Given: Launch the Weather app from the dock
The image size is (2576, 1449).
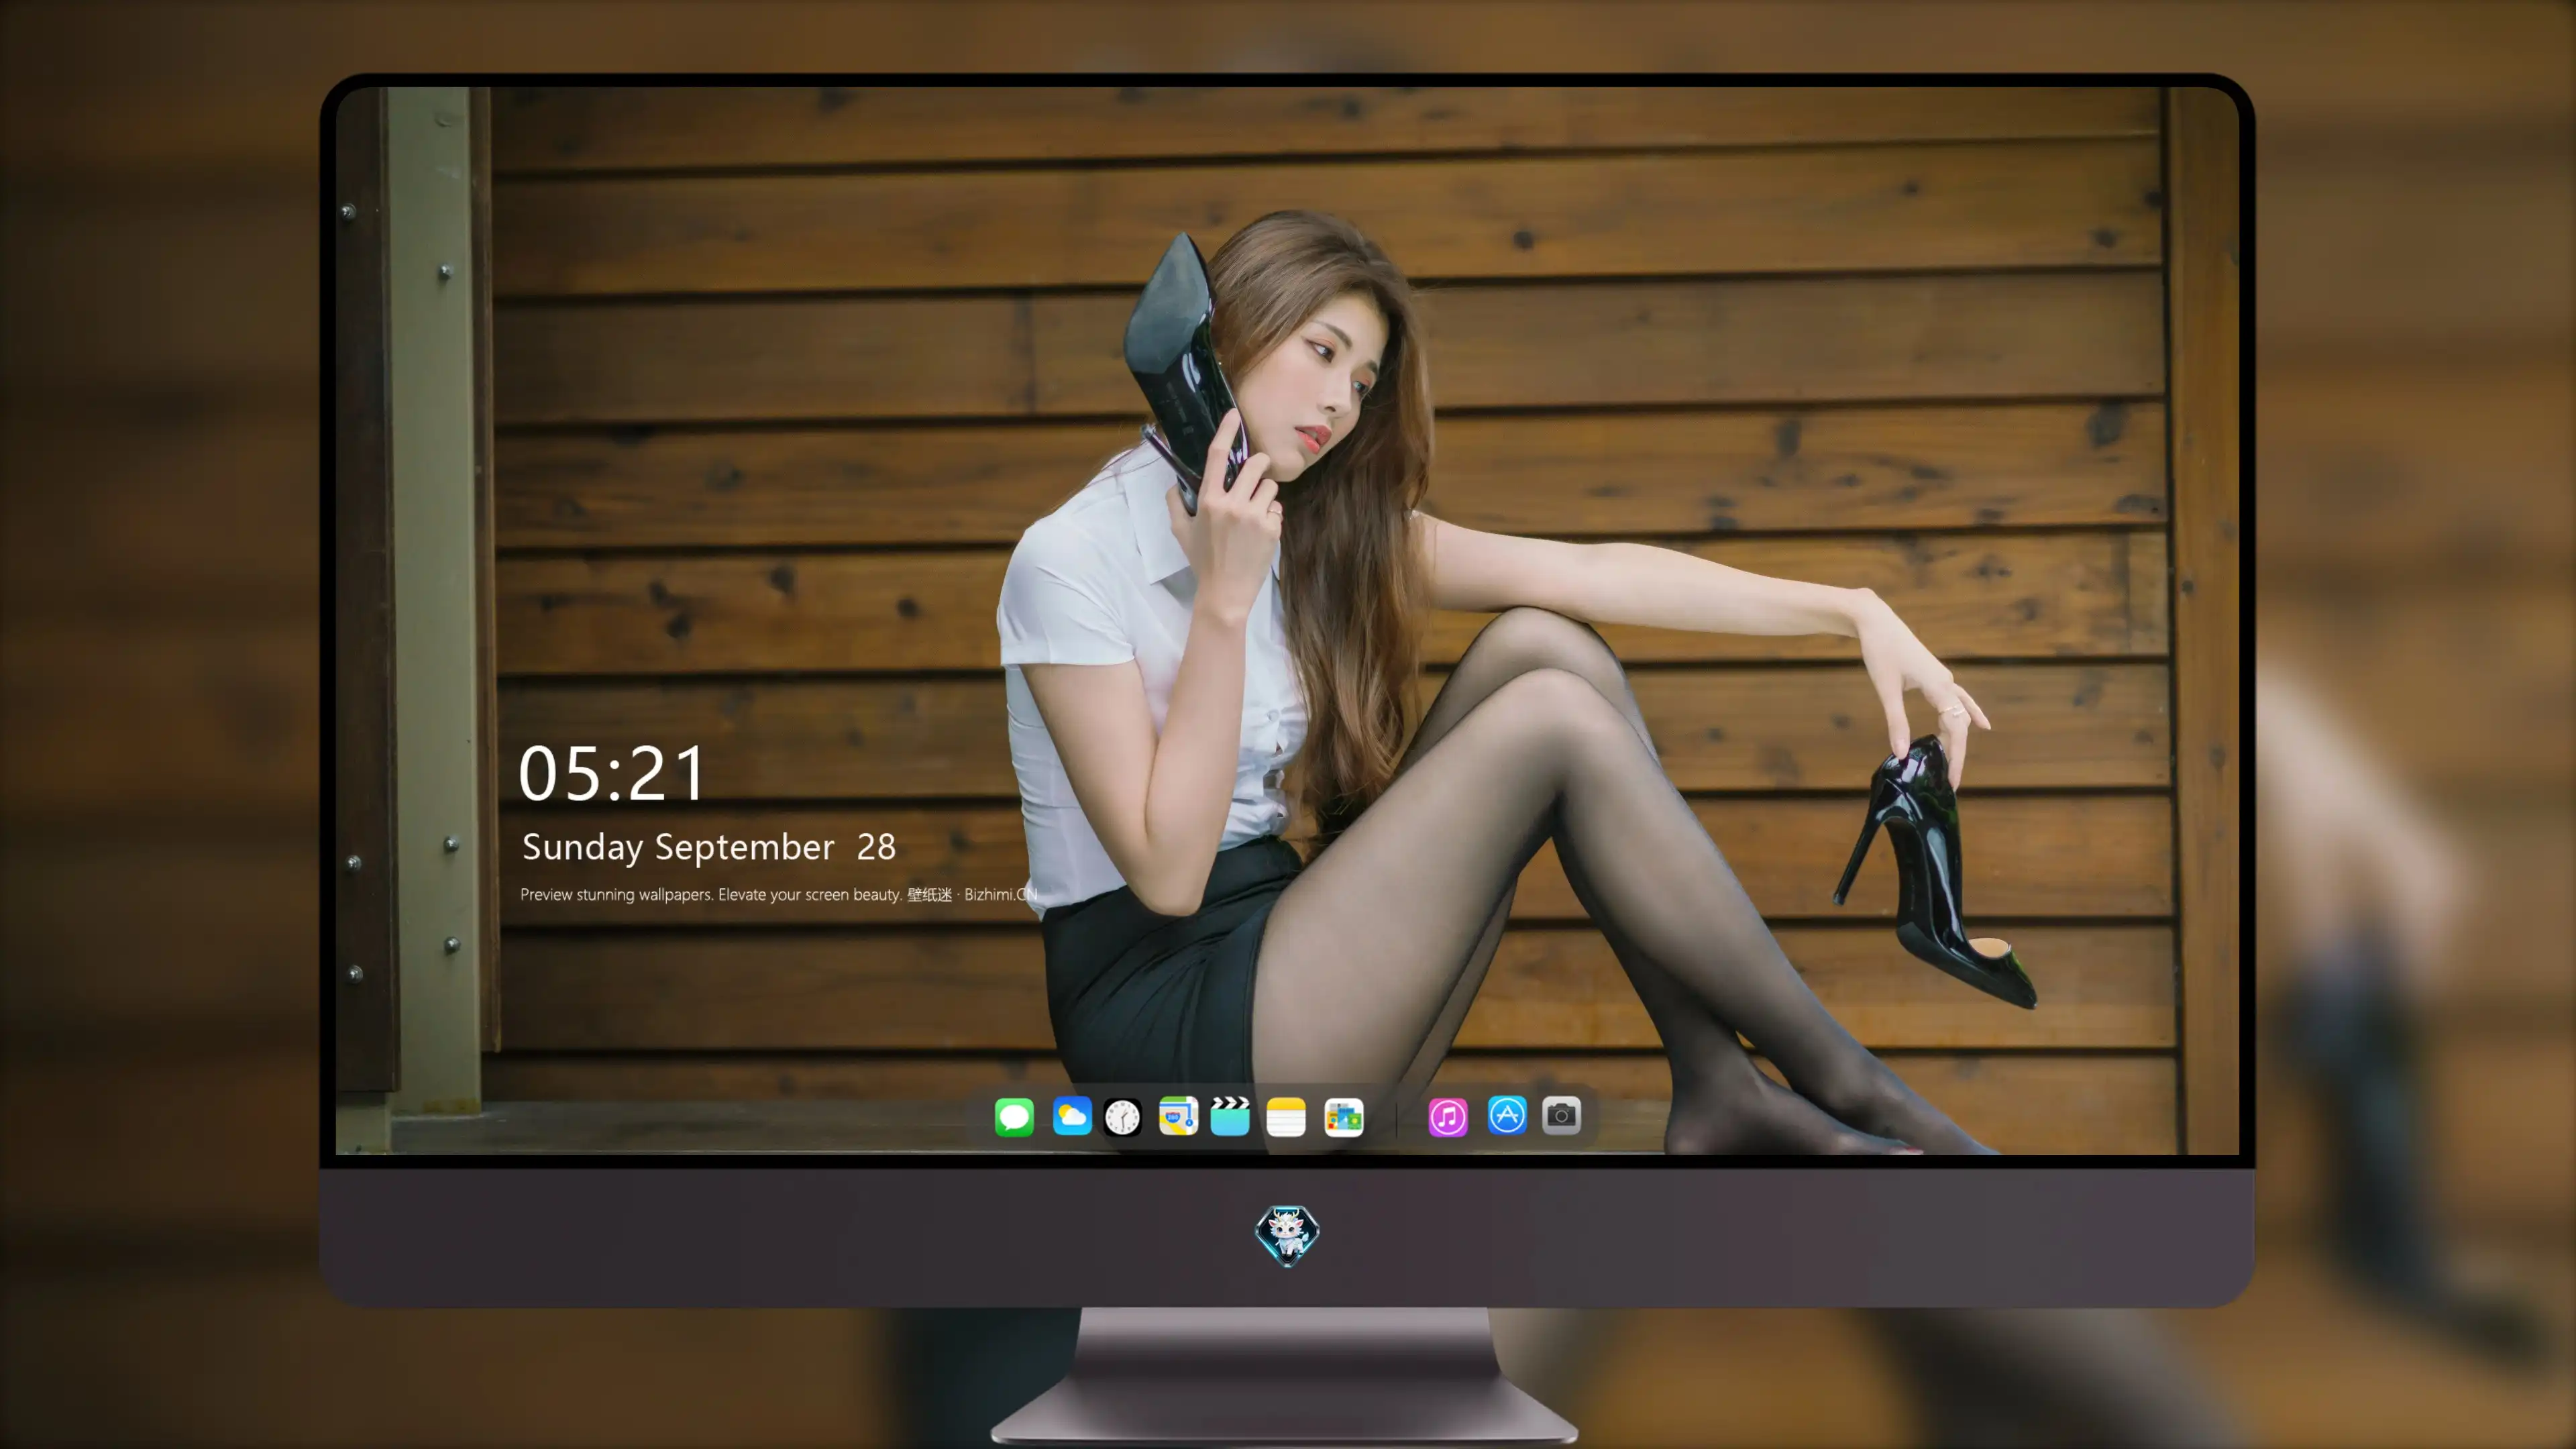Looking at the screenshot, I should point(1071,1116).
